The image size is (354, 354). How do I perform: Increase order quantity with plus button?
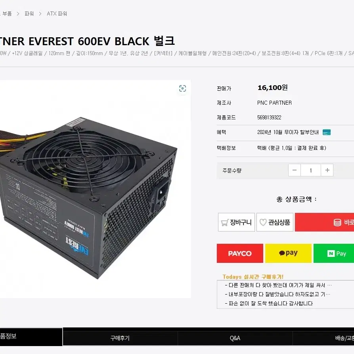(327, 170)
